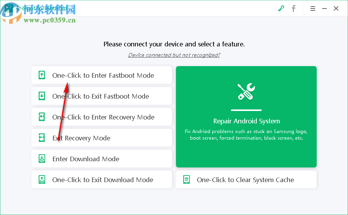The image size is (348, 215).
Task: Choose the Exit Recovery Mode option
Action: [x=102, y=138]
